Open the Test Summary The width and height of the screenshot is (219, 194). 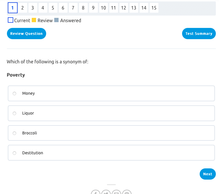point(199,34)
